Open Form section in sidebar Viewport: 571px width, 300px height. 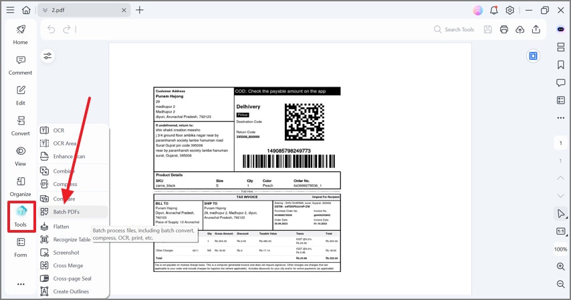click(x=20, y=247)
